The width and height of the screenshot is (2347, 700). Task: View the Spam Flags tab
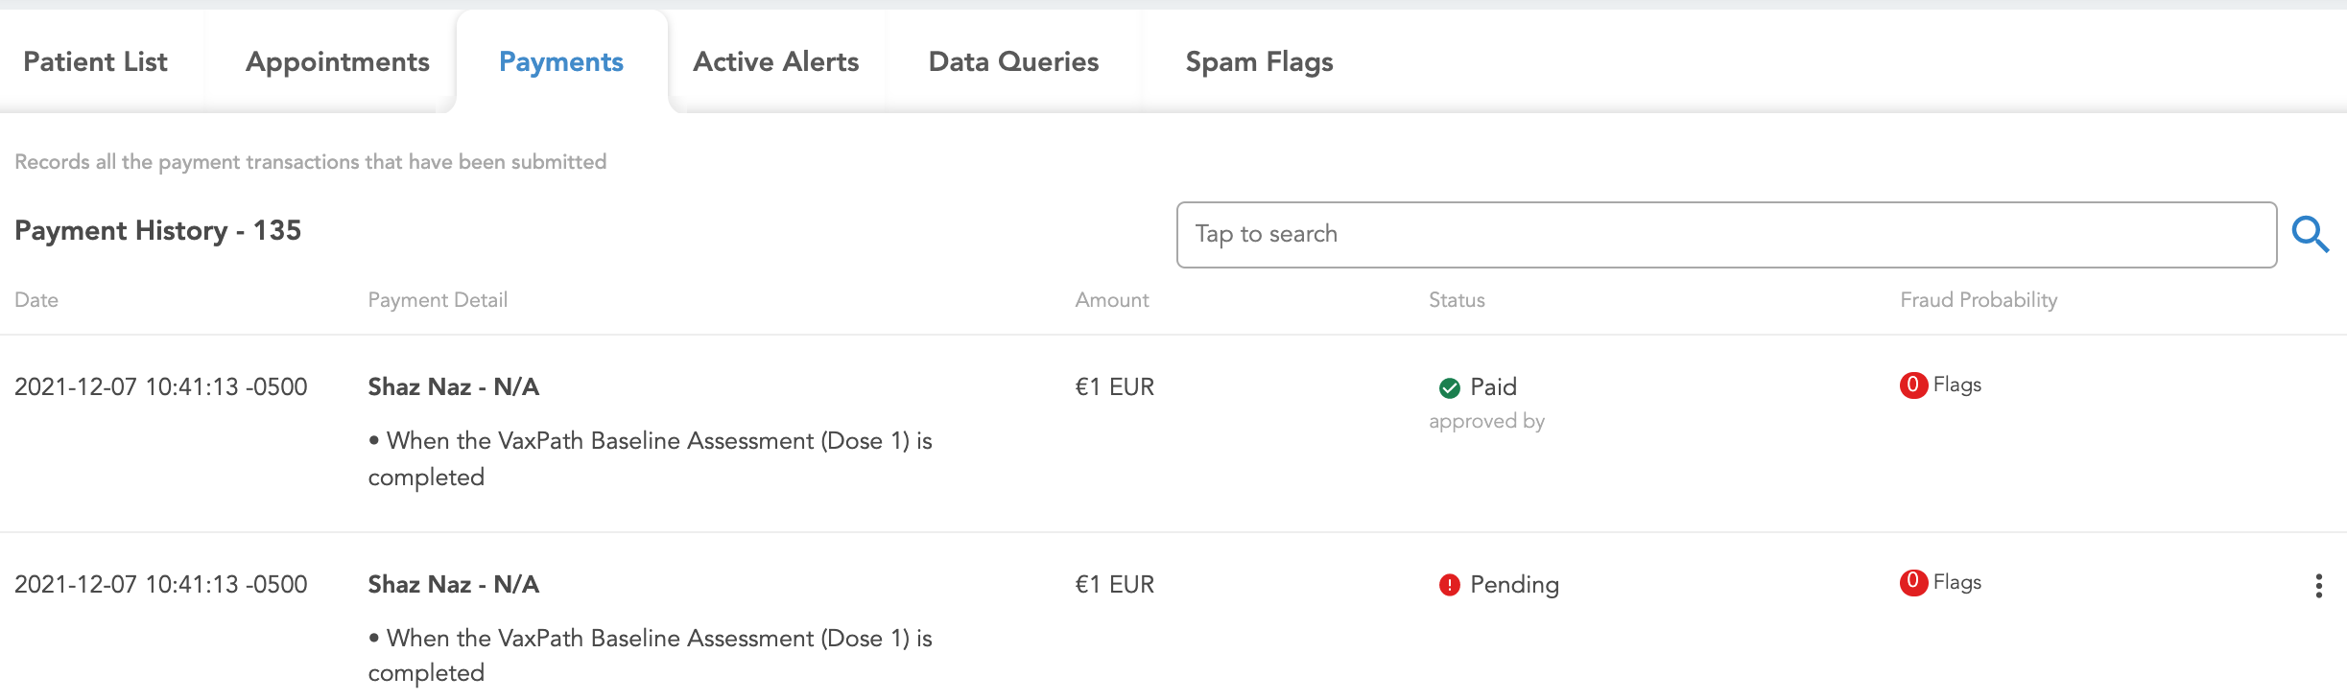tap(1259, 62)
